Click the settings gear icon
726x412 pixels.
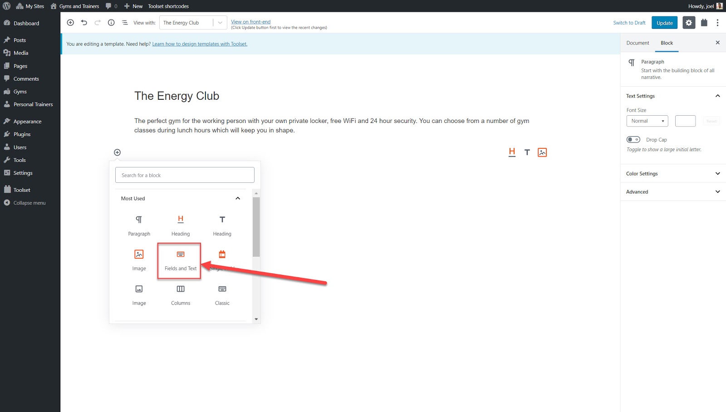click(x=689, y=23)
